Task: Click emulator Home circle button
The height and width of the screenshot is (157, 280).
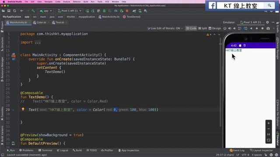Action: pyautogui.click(x=257, y=28)
